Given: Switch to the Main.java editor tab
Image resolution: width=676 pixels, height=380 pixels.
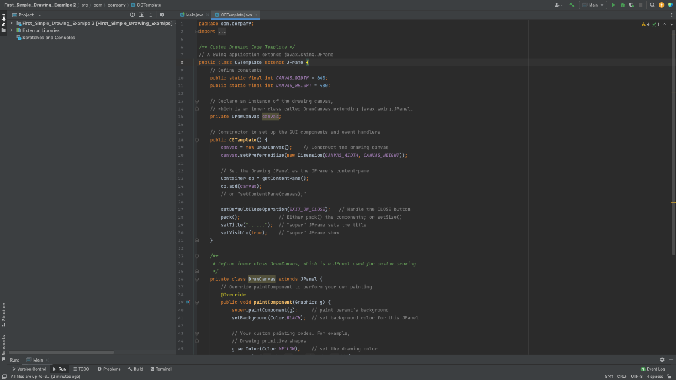Looking at the screenshot, I should [194, 15].
